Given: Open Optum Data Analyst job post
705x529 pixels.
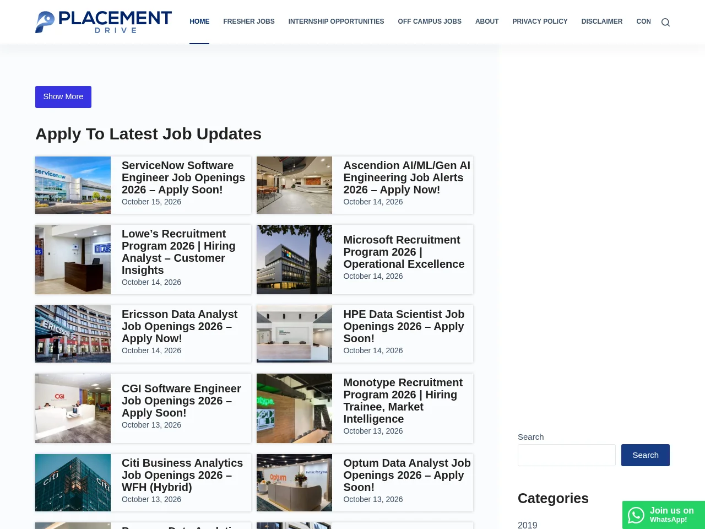Looking at the screenshot, I should point(407,475).
